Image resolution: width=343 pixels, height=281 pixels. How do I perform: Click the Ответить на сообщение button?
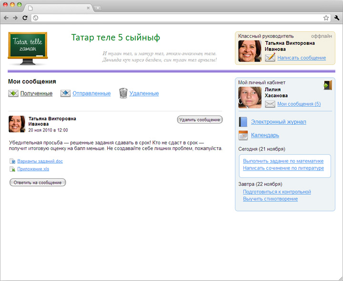click(x=38, y=182)
